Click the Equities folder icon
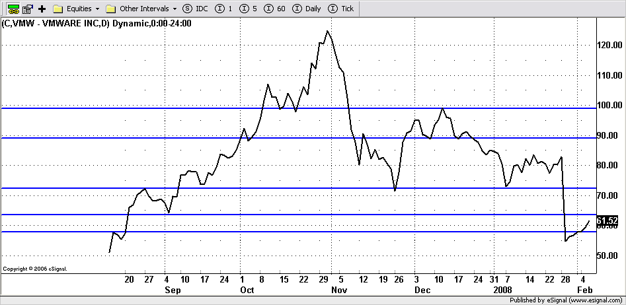Screen dimensions: 626x305 click(58, 9)
